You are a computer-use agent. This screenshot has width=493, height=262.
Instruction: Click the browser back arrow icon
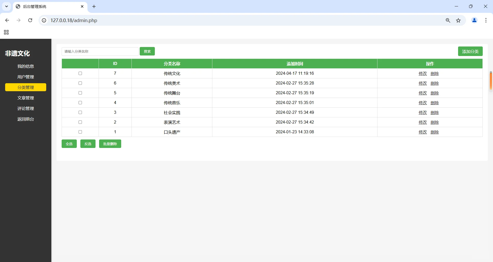pyautogui.click(x=7, y=20)
